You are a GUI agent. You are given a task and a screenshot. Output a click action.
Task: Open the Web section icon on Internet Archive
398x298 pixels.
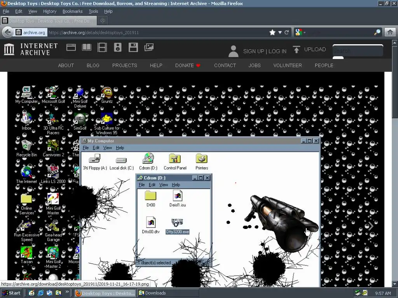(71, 47)
